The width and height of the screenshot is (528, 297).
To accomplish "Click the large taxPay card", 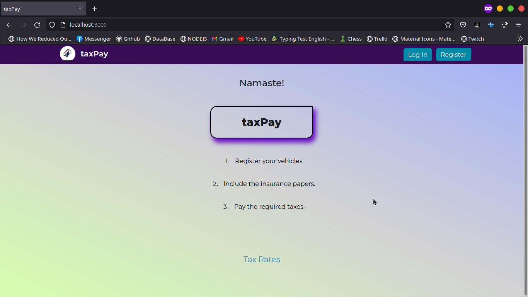I will tap(262, 122).
